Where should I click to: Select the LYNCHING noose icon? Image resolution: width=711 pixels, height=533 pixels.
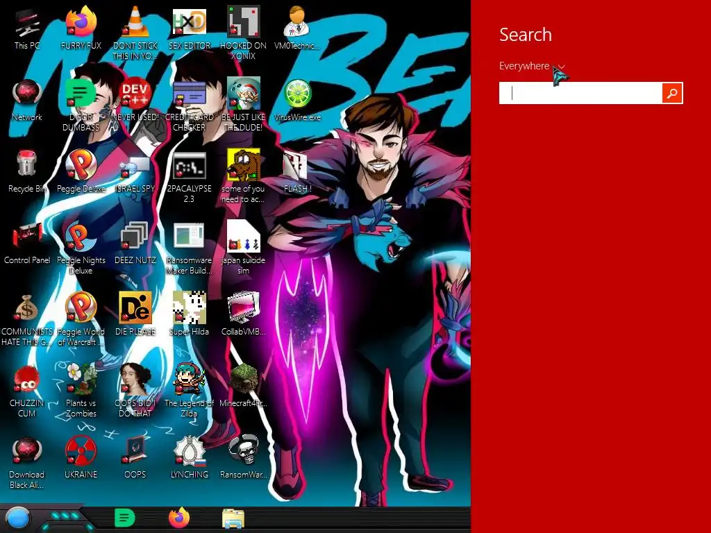point(190,450)
